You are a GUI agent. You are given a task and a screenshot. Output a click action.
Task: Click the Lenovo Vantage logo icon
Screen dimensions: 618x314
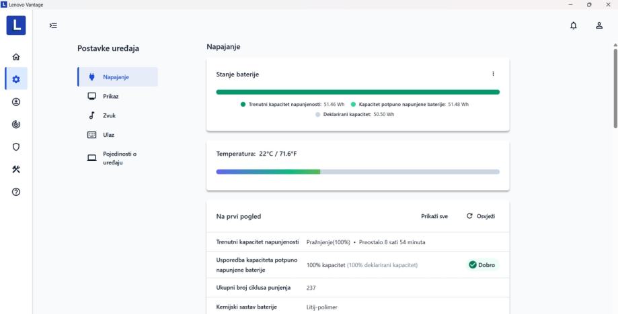tap(16, 25)
